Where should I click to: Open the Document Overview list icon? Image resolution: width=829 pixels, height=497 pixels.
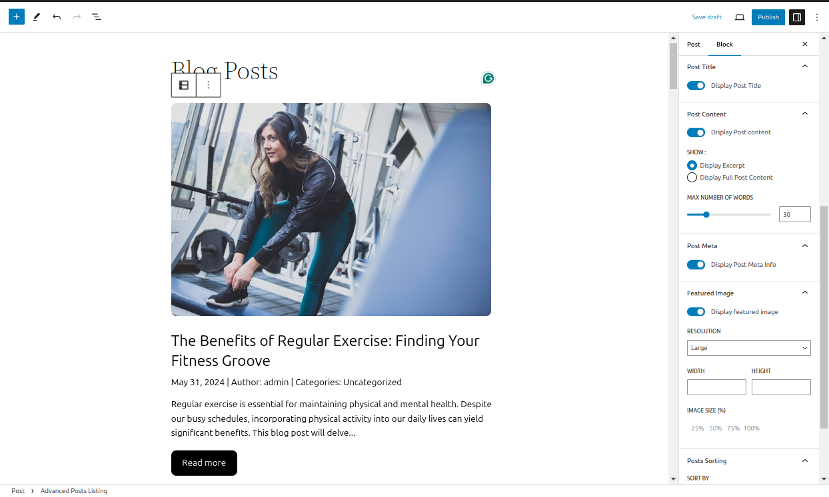[x=97, y=17]
